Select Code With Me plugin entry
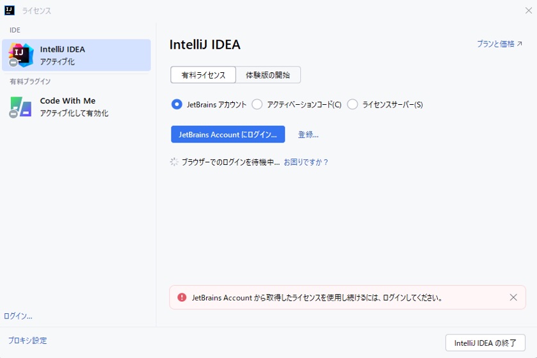This screenshot has width=537, height=358. [76, 107]
